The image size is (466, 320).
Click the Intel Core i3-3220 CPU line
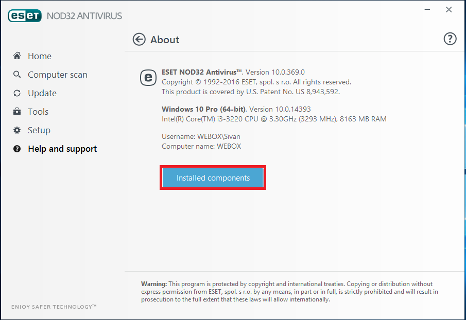(x=274, y=119)
